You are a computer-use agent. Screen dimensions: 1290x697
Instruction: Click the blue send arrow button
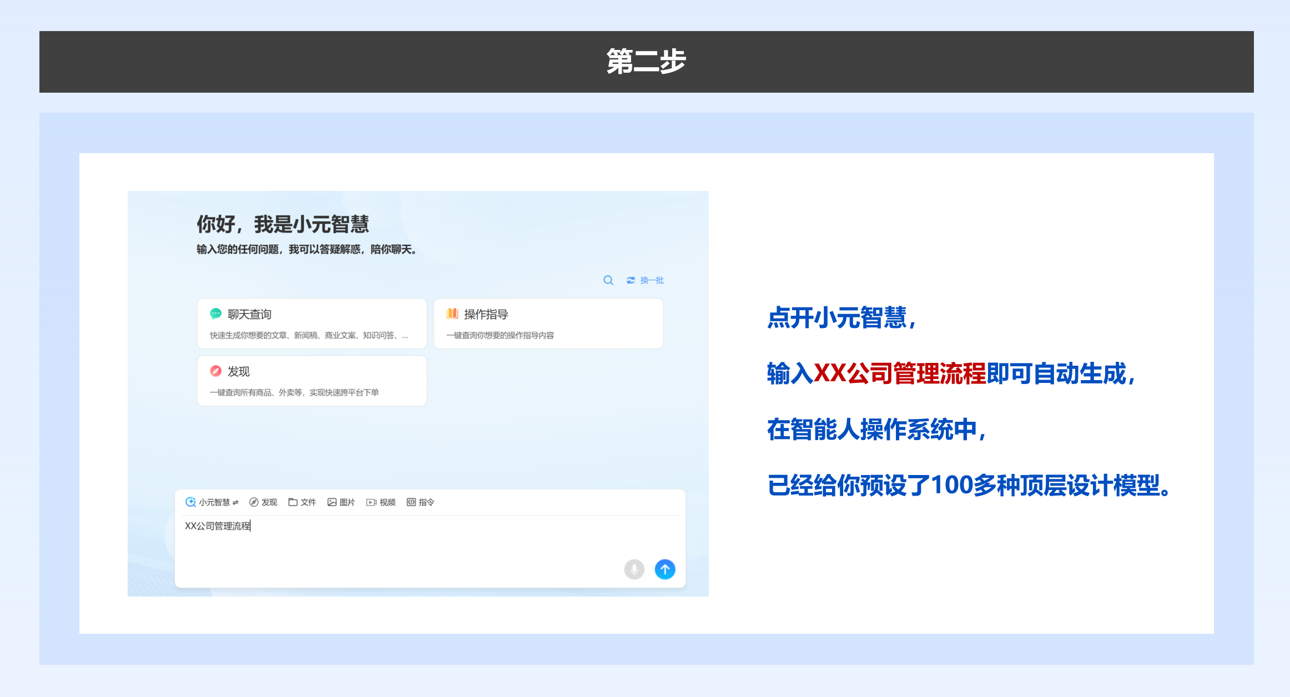[664, 569]
